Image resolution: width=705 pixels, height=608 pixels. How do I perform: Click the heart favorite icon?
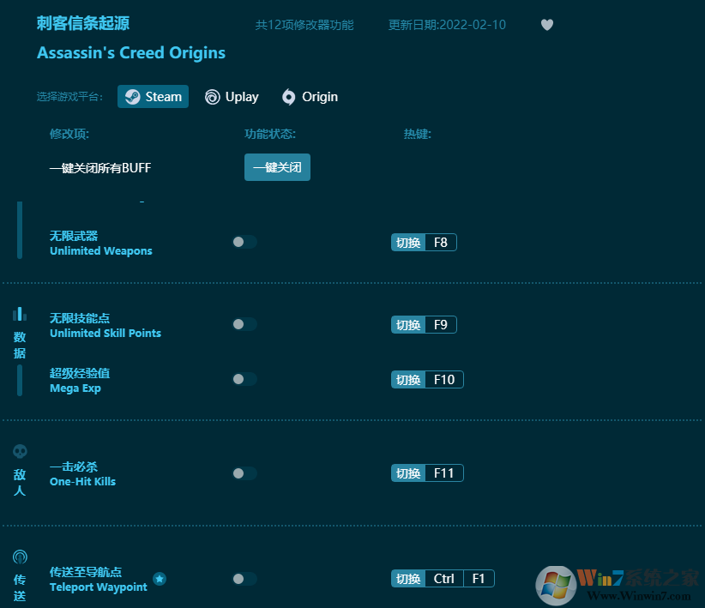click(x=546, y=25)
